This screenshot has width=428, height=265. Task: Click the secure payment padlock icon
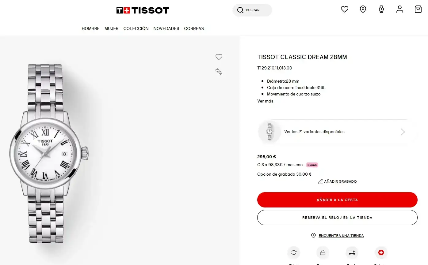click(x=323, y=252)
